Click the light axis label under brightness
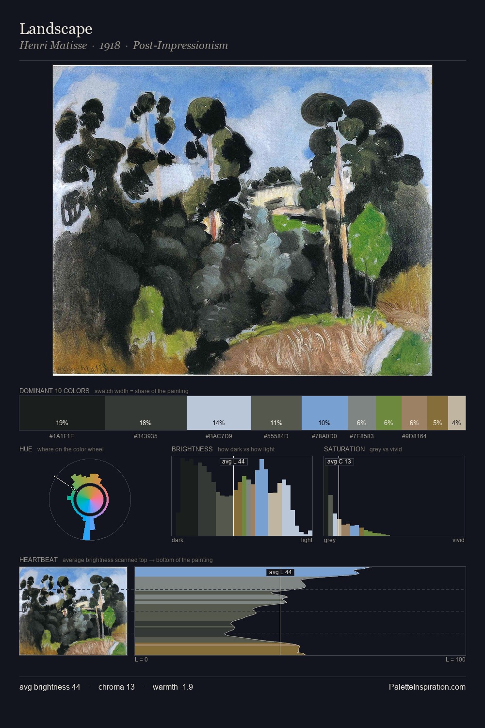The width and height of the screenshot is (485, 728). [307, 540]
